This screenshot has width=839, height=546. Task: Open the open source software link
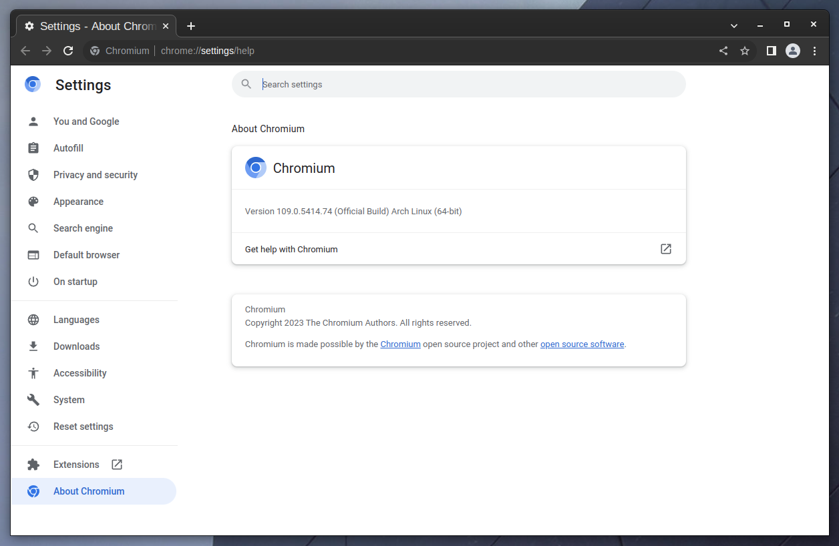click(582, 344)
